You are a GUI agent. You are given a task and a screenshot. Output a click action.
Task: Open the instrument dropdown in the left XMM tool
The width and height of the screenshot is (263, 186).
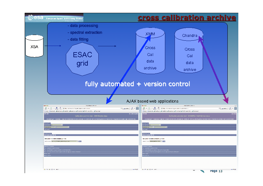pyautogui.click(x=57, y=125)
